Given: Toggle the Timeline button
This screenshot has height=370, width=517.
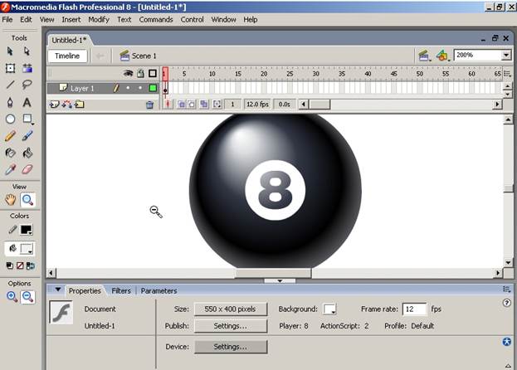Looking at the screenshot, I should pyautogui.click(x=67, y=56).
